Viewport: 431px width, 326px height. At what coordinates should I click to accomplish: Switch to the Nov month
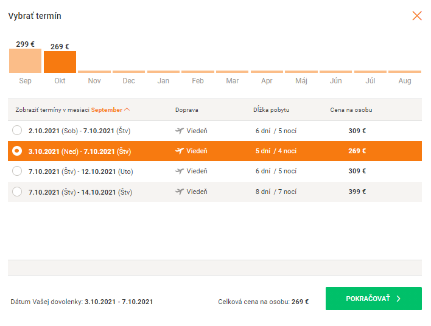(x=94, y=80)
